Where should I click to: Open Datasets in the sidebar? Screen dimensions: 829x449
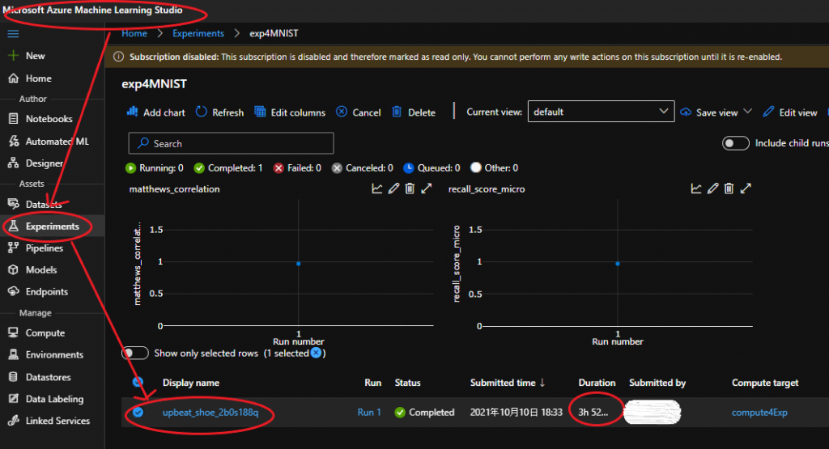tap(44, 204)
